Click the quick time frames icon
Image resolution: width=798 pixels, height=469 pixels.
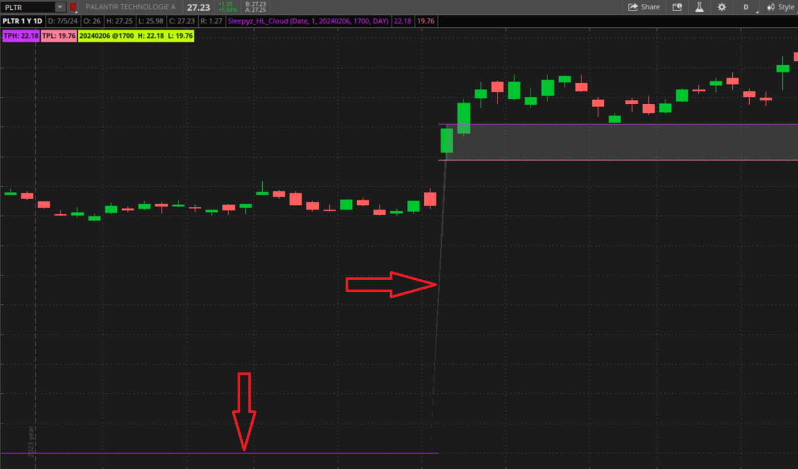(x=677, y=7)
